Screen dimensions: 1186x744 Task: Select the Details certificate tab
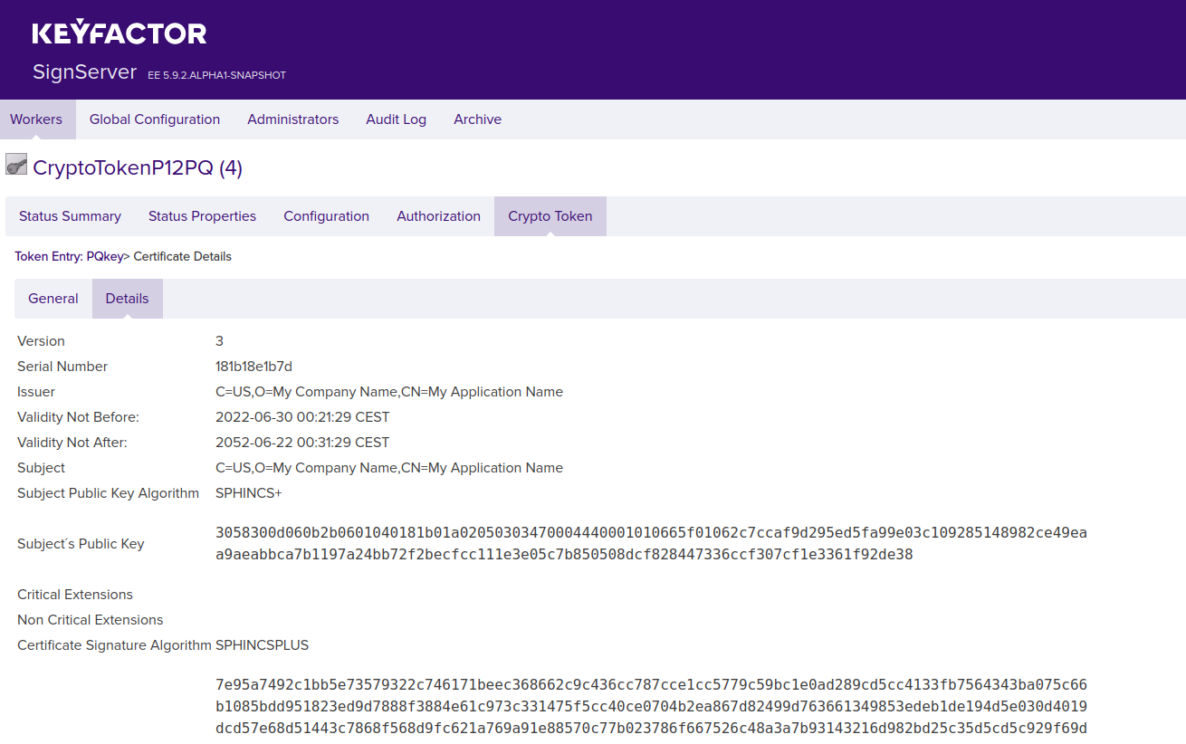coord(127,299)
